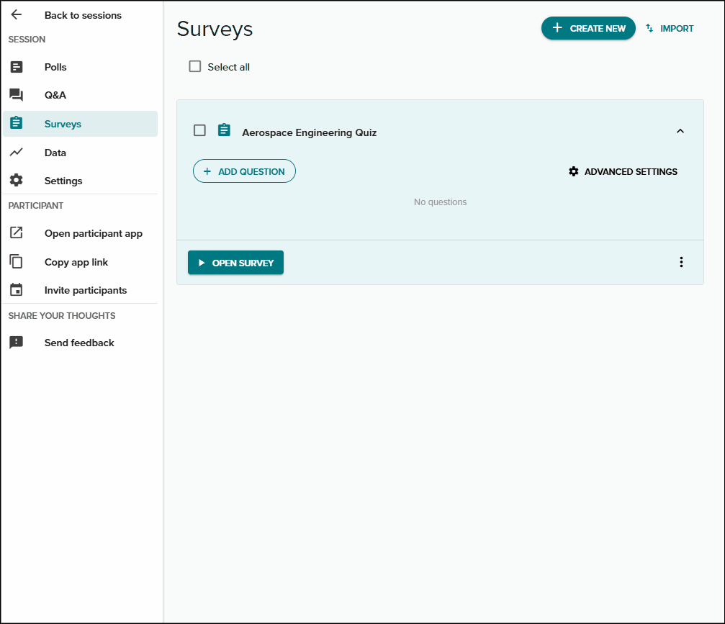Check the Select all checkbox
The width and height of the screenshot is (725, 624).
tap(194, 65)
